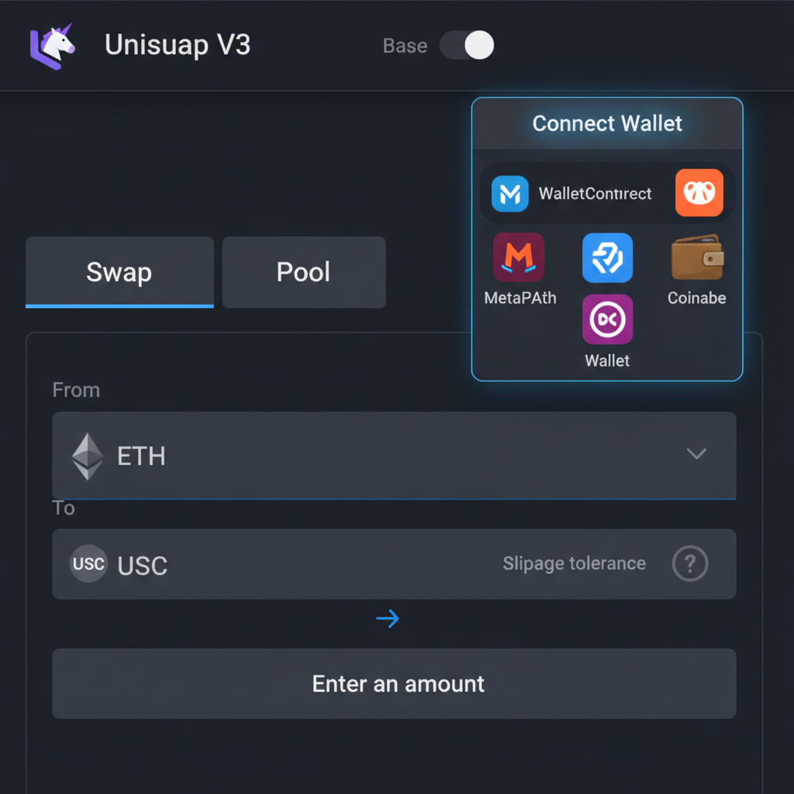
Task: Click the Unisuap unicorn logo
Action: coord(51,47)
